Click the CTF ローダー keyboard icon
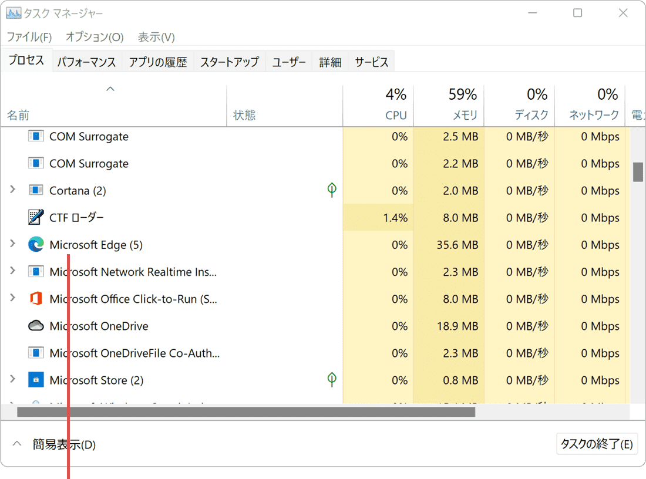Screen dimensions: 646x479 tap(35, 217)
